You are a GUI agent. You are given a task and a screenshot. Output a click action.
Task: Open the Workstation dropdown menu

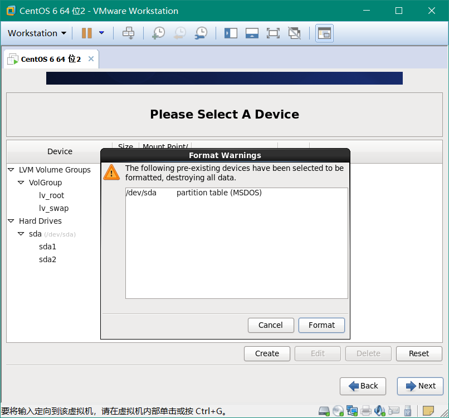tap(37, 33)
